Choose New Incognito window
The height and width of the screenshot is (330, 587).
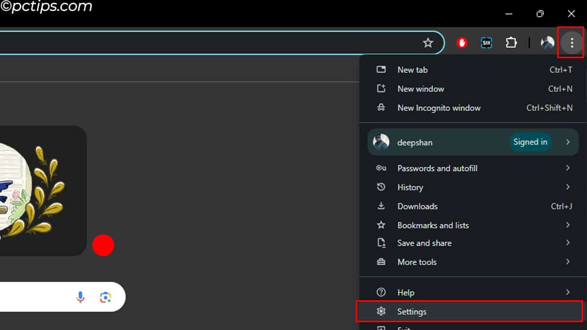pos(473,108)
